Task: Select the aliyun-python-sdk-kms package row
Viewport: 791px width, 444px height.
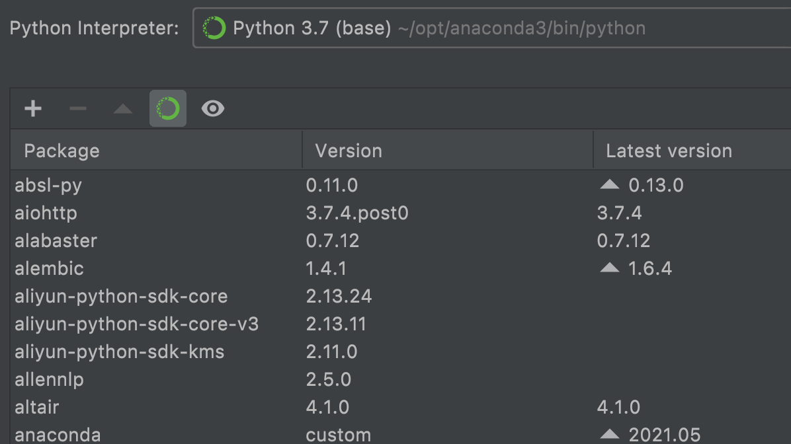Action: [x=120, y=351]
